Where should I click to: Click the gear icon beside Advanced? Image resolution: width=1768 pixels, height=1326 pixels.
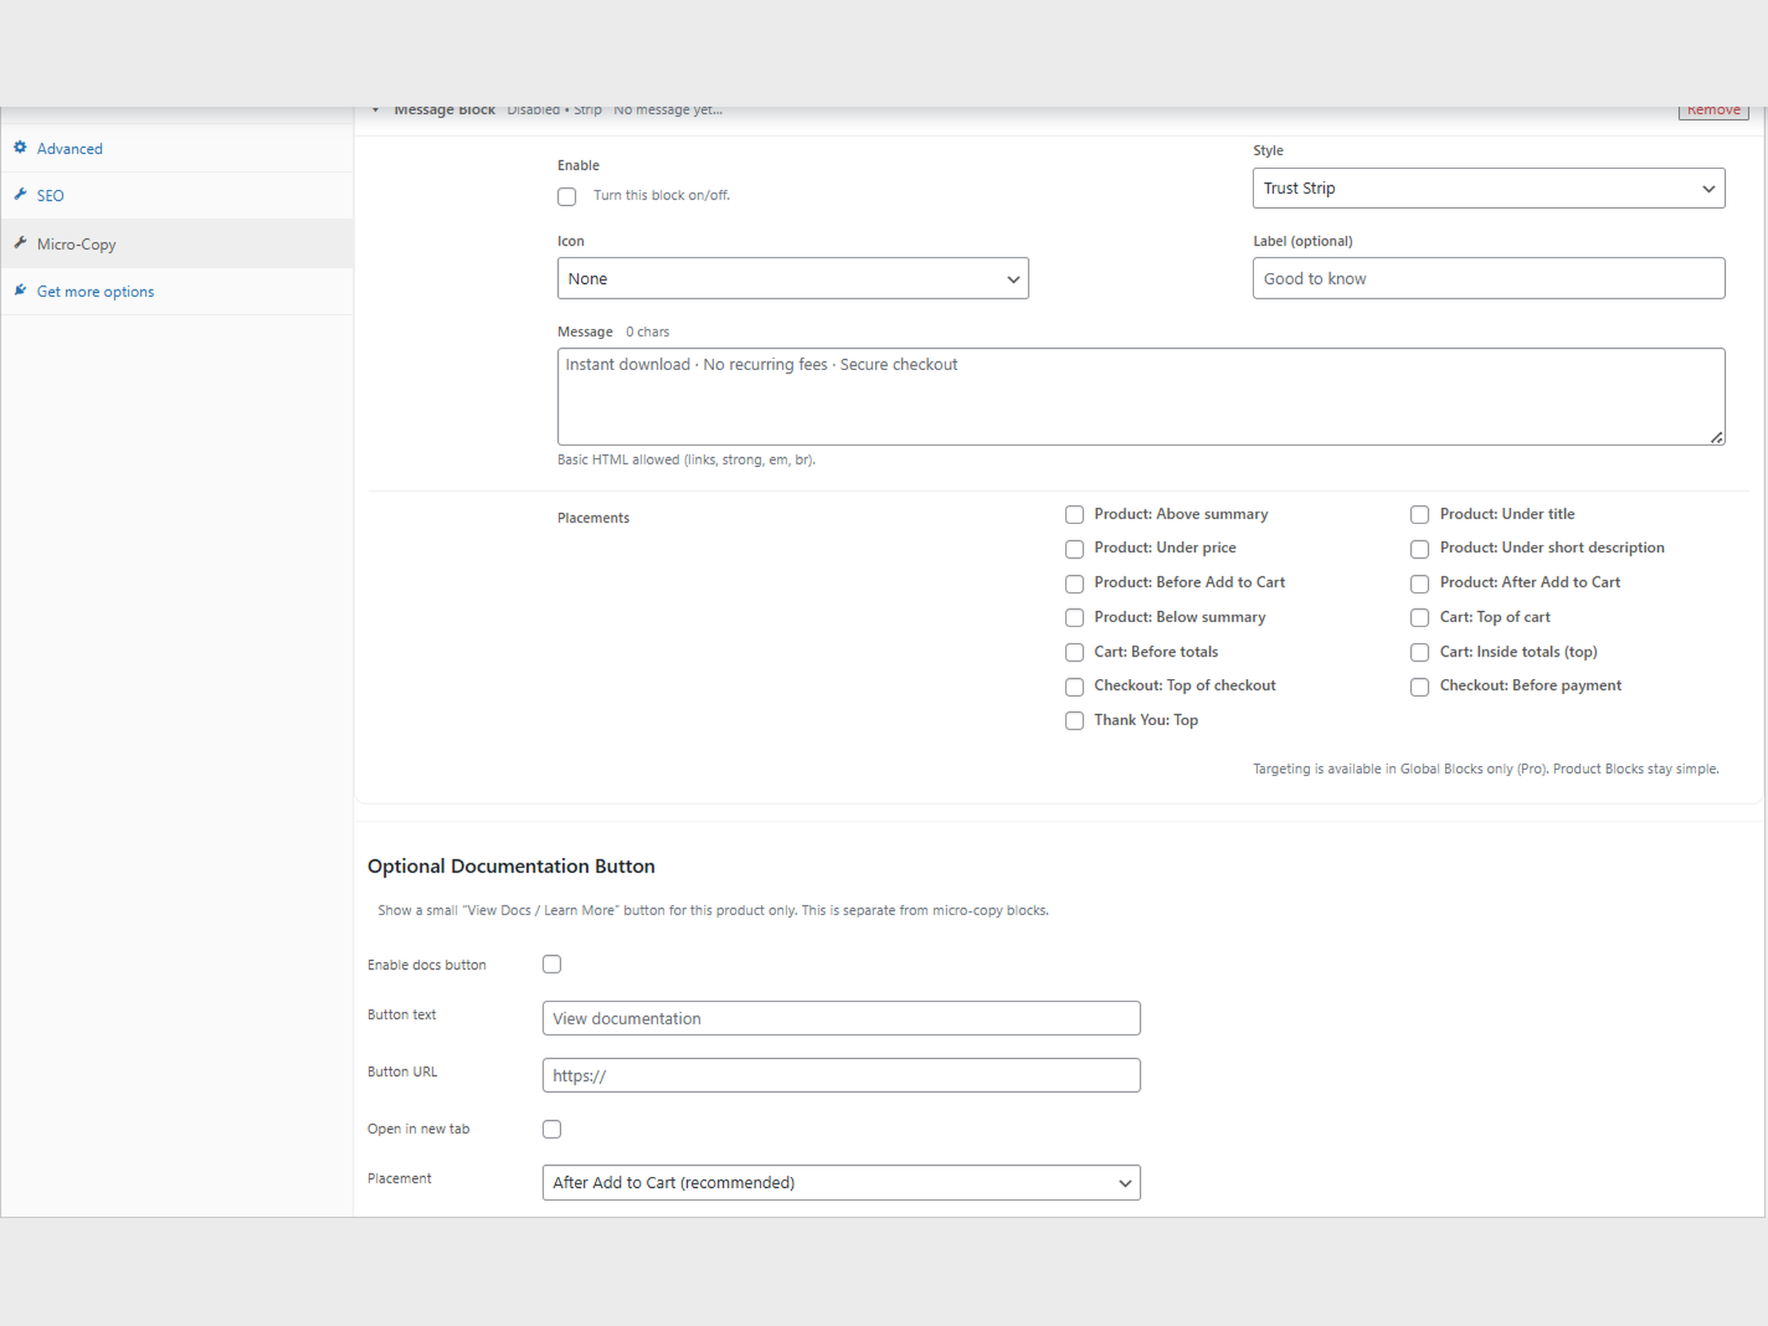click(x=20, y=147)
